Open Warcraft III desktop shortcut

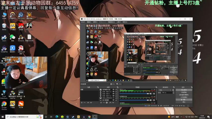(29, 16)
